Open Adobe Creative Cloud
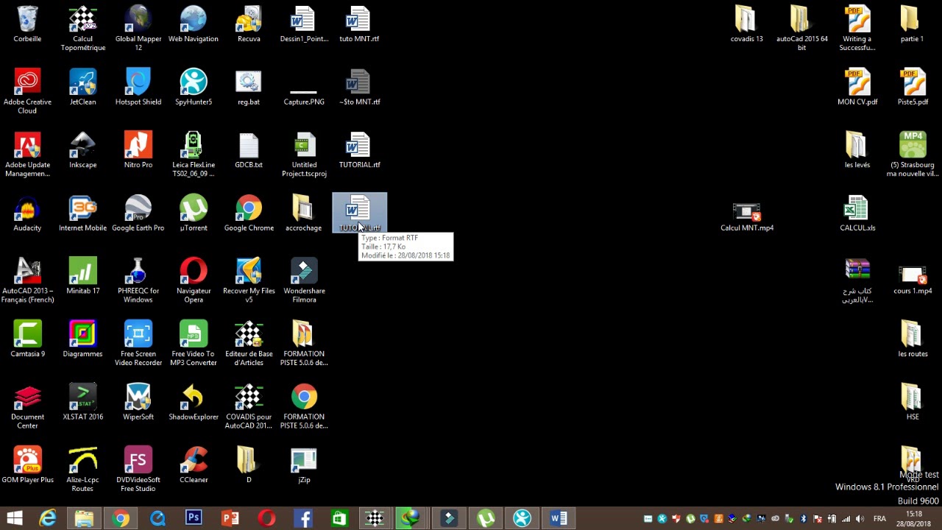The height and width of the screenshot is (530, 942). click(x=27, y=91)
